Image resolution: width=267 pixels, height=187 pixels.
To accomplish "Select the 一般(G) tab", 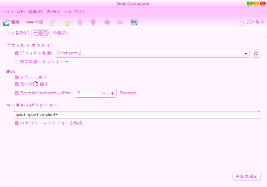I will point(41,33).
